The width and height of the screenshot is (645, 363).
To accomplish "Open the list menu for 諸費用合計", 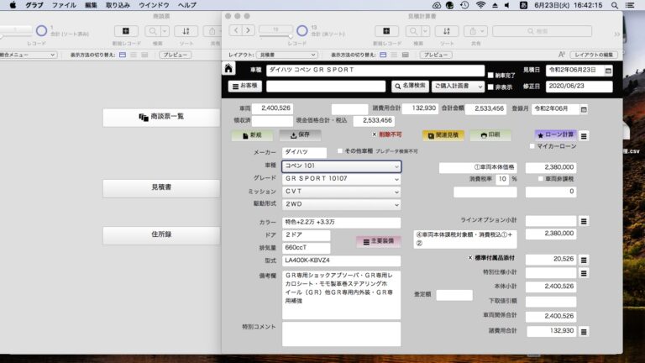I will click(584, 332).
